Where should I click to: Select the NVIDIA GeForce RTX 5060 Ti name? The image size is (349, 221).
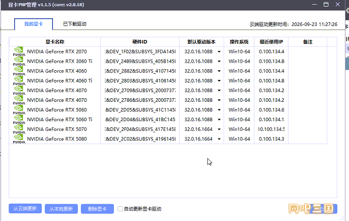coord(60,119)
